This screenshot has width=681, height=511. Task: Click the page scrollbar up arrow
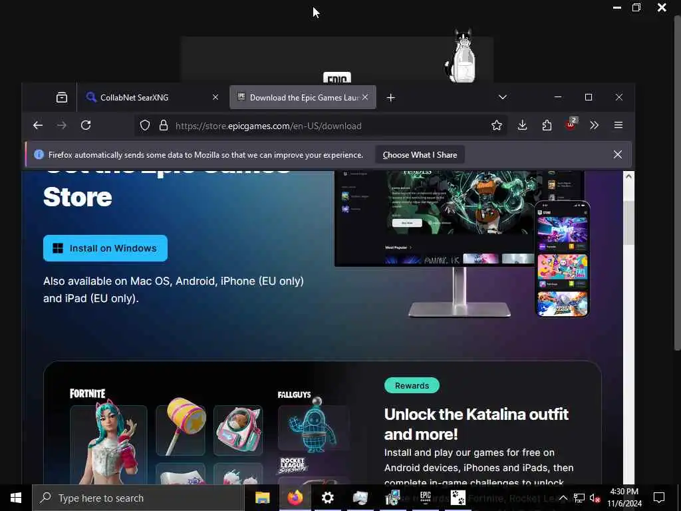pos(628,176)
